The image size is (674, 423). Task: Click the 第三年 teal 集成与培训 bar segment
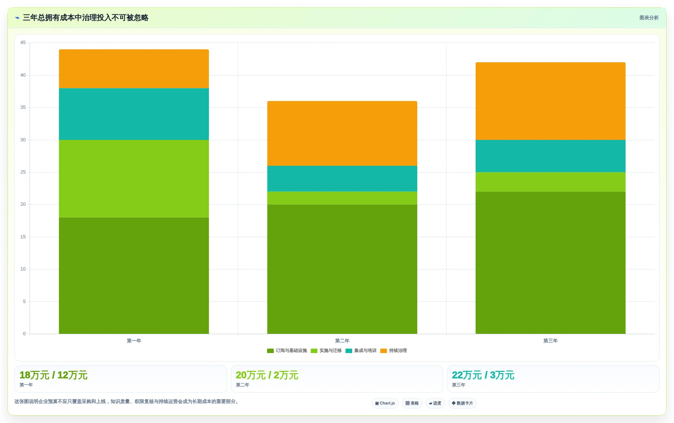(x=550, y=156)
